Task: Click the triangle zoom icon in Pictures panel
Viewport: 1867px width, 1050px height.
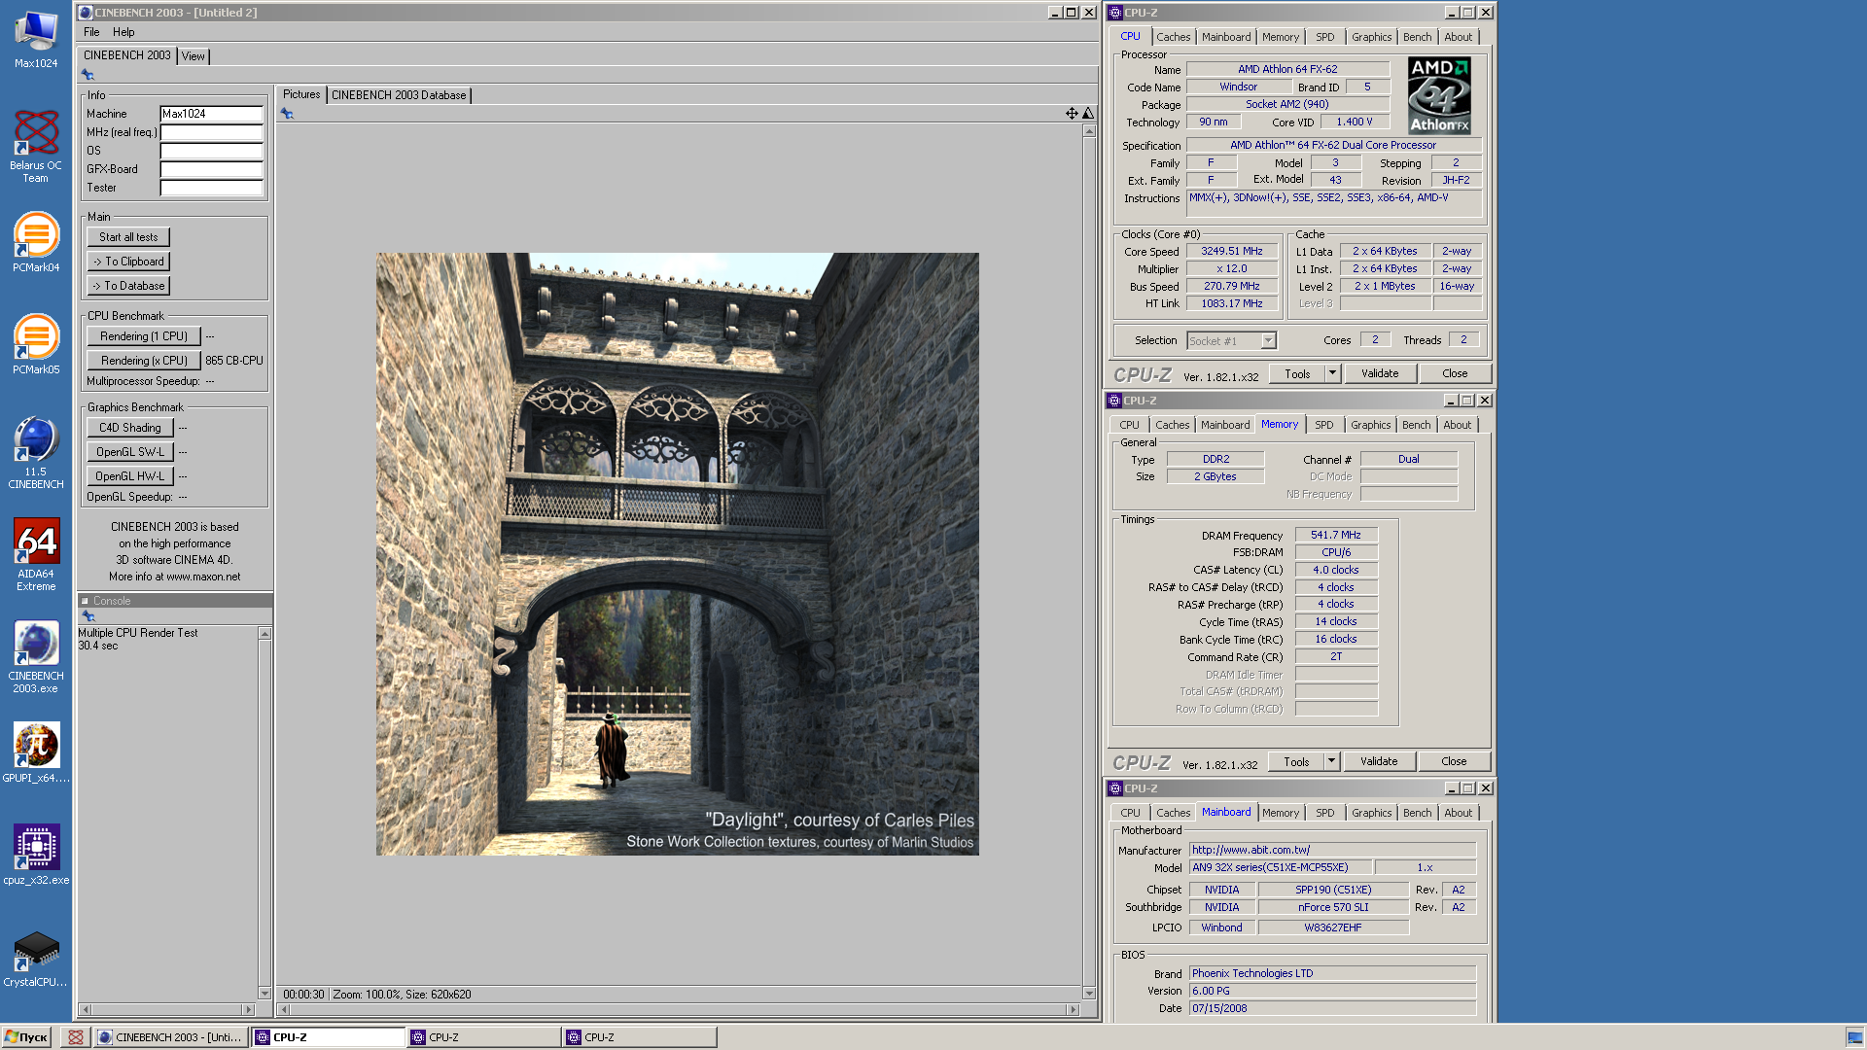Action: 1088,114
